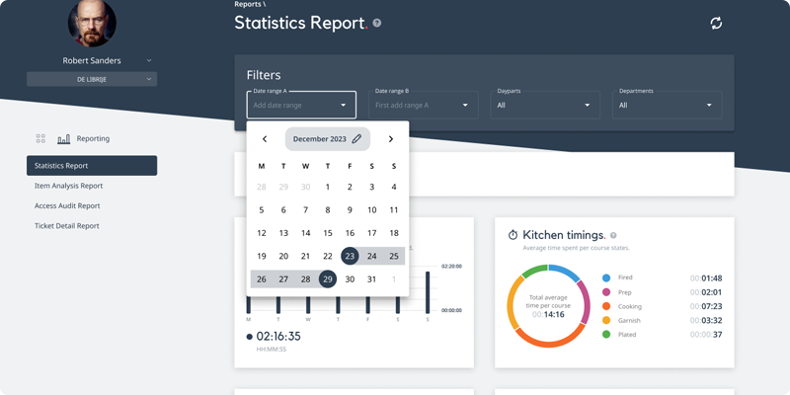
Task: Pick December 18 in calendar
Action: point(394,233)
